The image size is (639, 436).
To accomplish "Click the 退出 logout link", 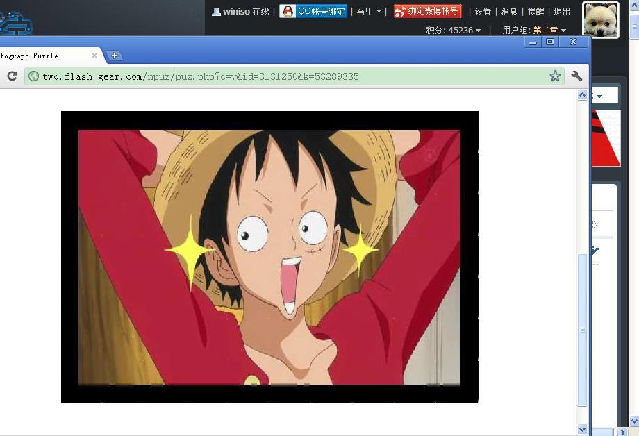I will coord(562,12).
